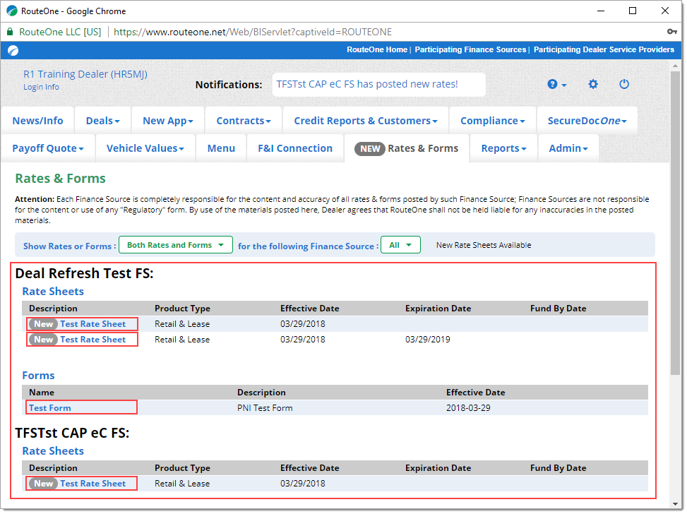Open the Both Rates and Forms selector

point(176,245)
